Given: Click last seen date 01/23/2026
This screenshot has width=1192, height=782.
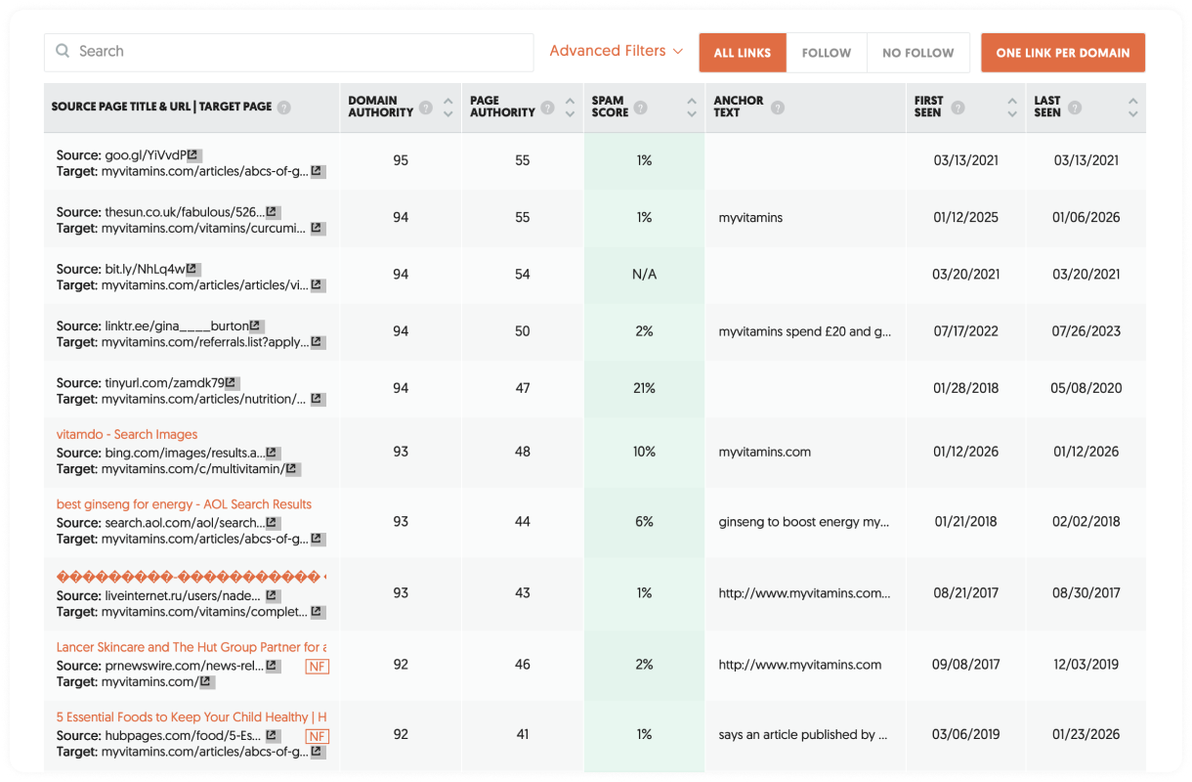Looking at the screenshot, I should point(1086,734).
